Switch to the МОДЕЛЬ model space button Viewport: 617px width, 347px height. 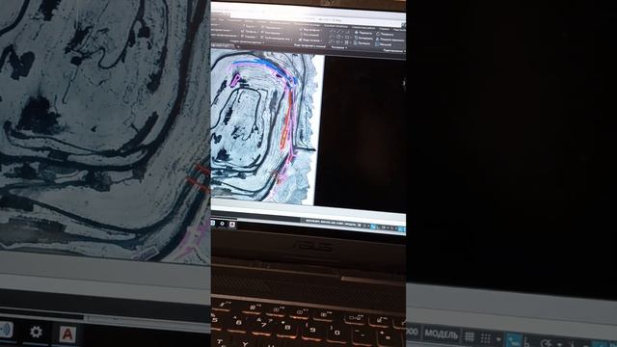441,334
